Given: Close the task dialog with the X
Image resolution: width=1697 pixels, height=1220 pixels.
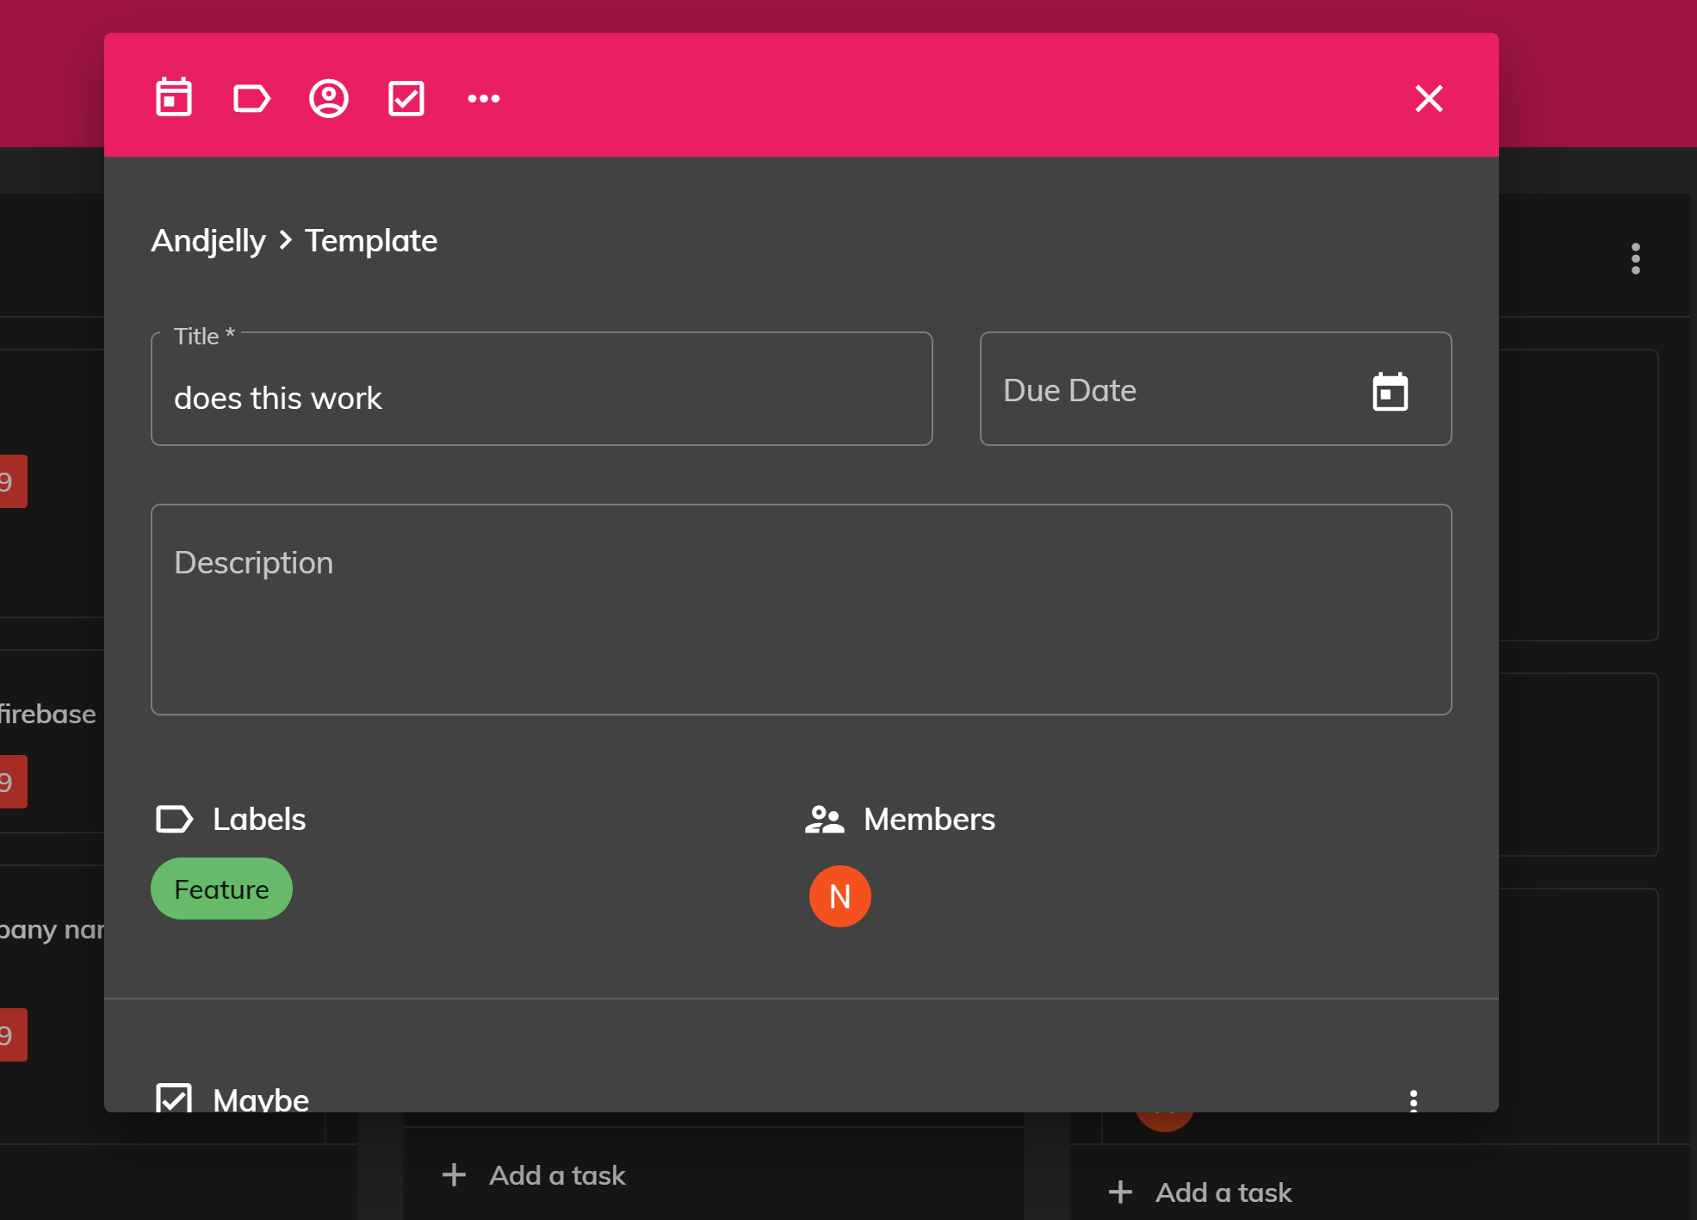Looking at the screenshot, I should click(x=1428, y=98).
